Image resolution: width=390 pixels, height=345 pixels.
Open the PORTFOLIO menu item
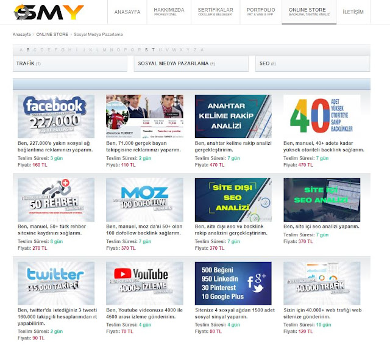click(x=261, y=12)
